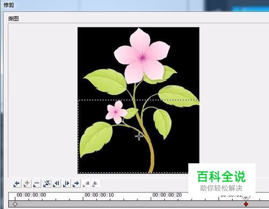
Task: Click the fade out icon
Action: (x=95, y=184)
